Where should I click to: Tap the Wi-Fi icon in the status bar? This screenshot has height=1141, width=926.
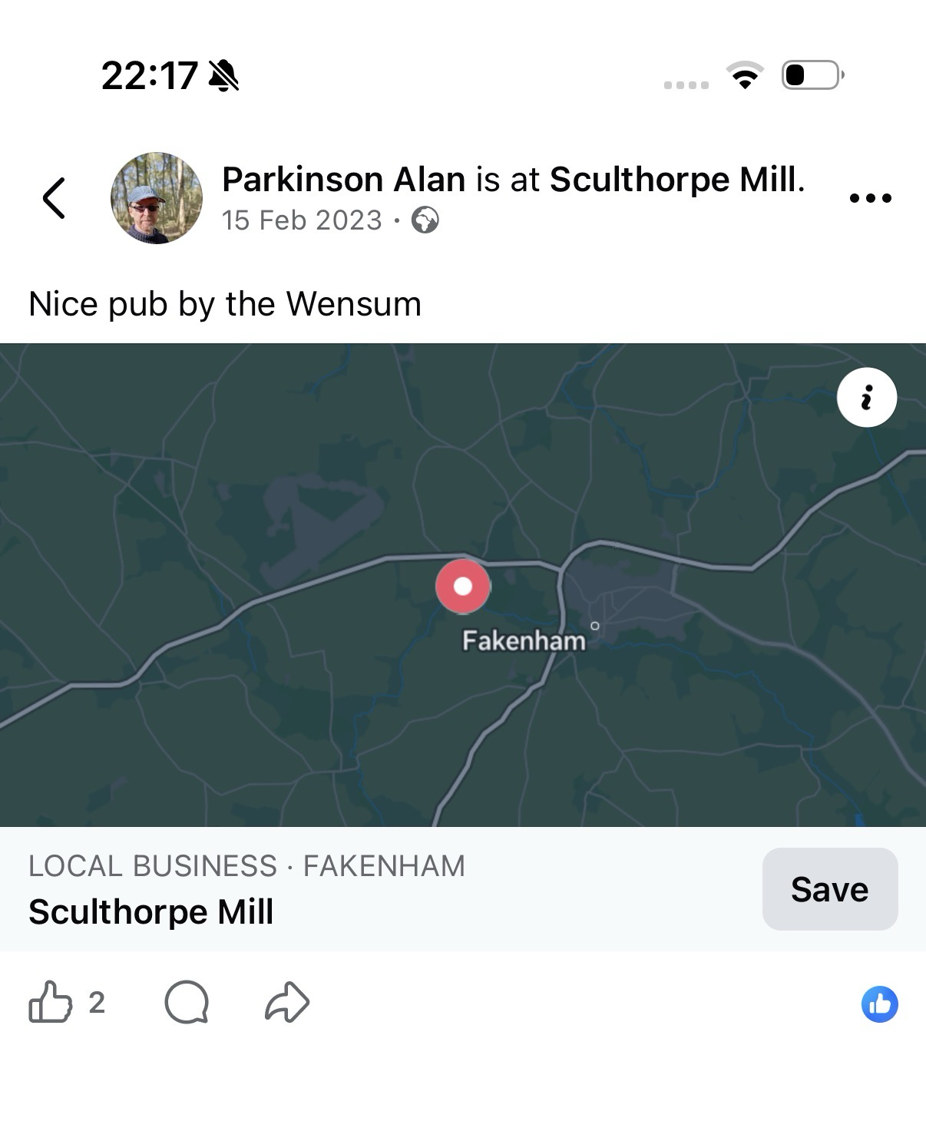744,75
